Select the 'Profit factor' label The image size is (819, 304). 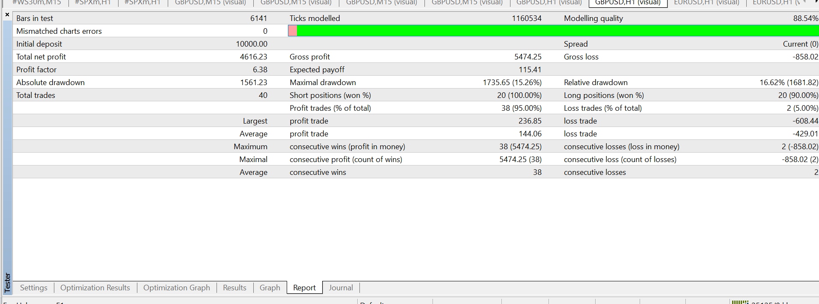coord(36,70)
